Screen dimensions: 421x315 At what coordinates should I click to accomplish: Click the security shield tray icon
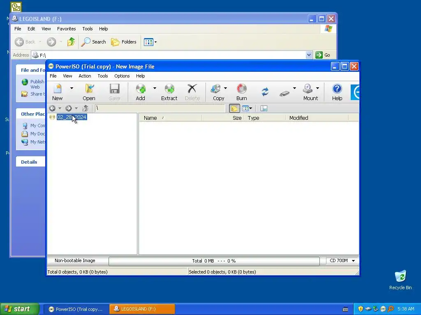click(x=361, y=309)
